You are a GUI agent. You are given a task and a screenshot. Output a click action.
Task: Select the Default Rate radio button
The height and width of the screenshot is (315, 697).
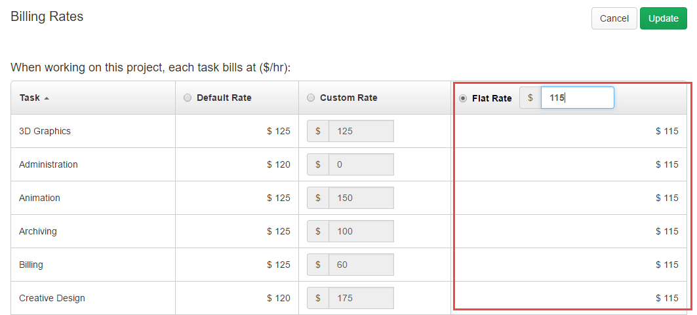coord(188,98)
